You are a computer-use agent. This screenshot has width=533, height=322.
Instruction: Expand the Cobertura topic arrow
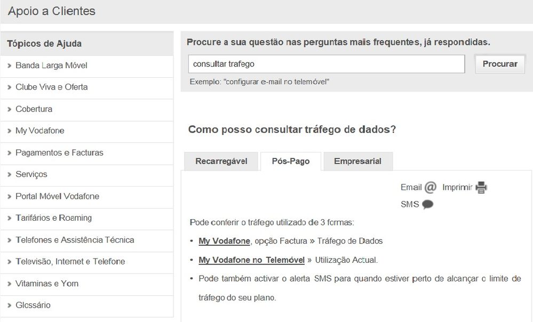[x=10, y=109]
